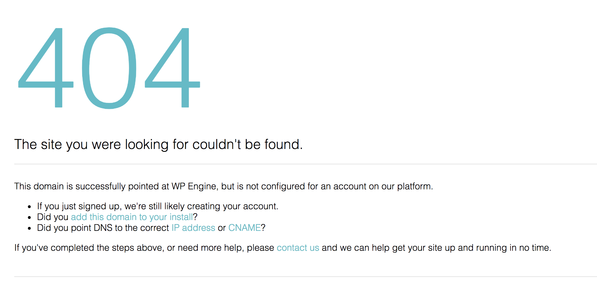Screen dimensions: 597x290
Task: Click "Did you" text before the install link
Action: coord(53,217)
